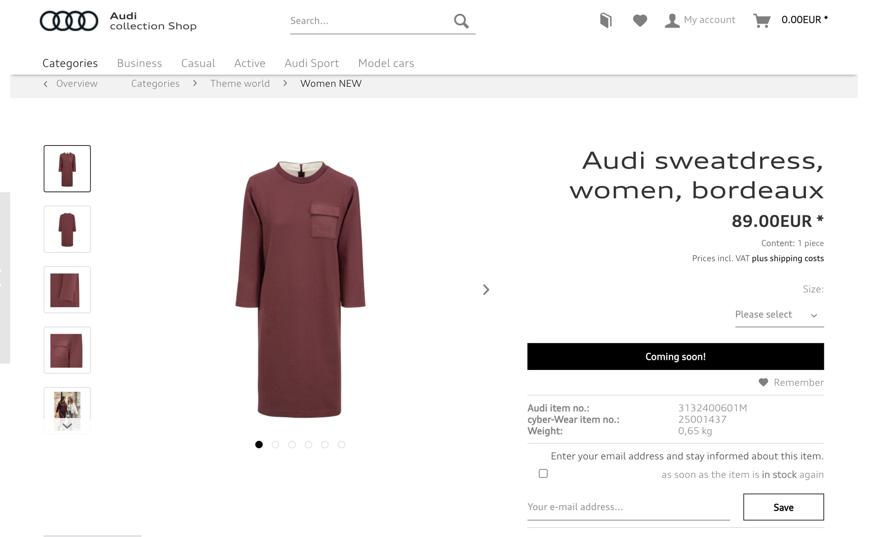Go back via Overview arrow

point(46,84)
